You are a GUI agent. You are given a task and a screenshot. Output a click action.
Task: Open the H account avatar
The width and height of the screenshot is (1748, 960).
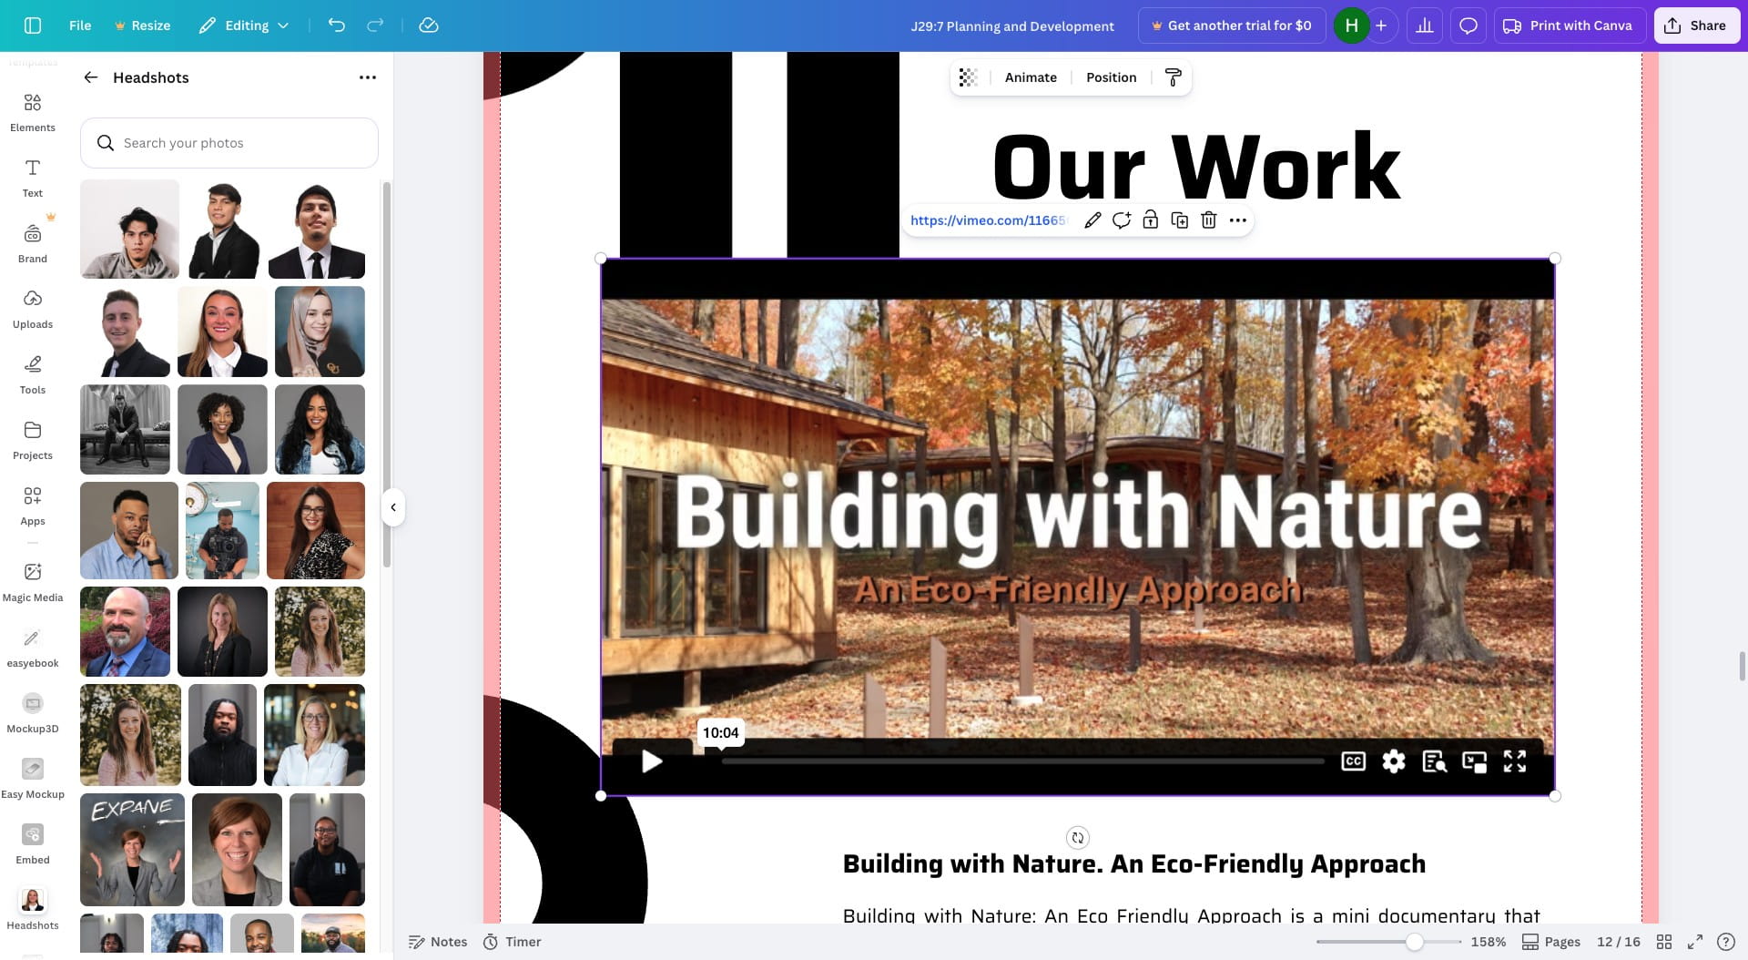(1352, 26)
